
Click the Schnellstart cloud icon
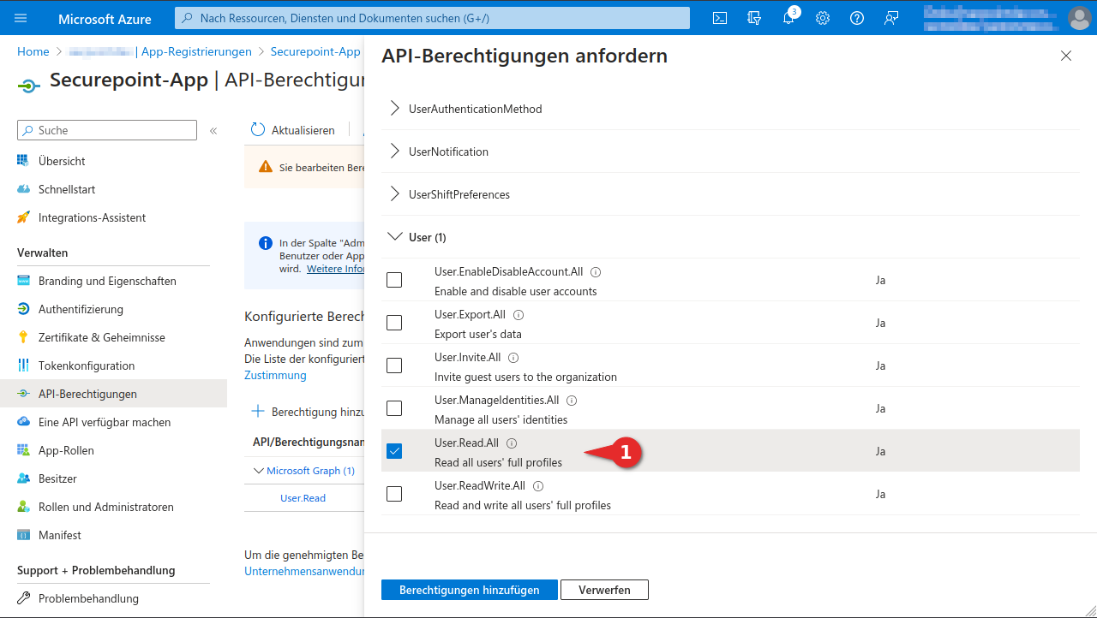[x=23, y=189]
